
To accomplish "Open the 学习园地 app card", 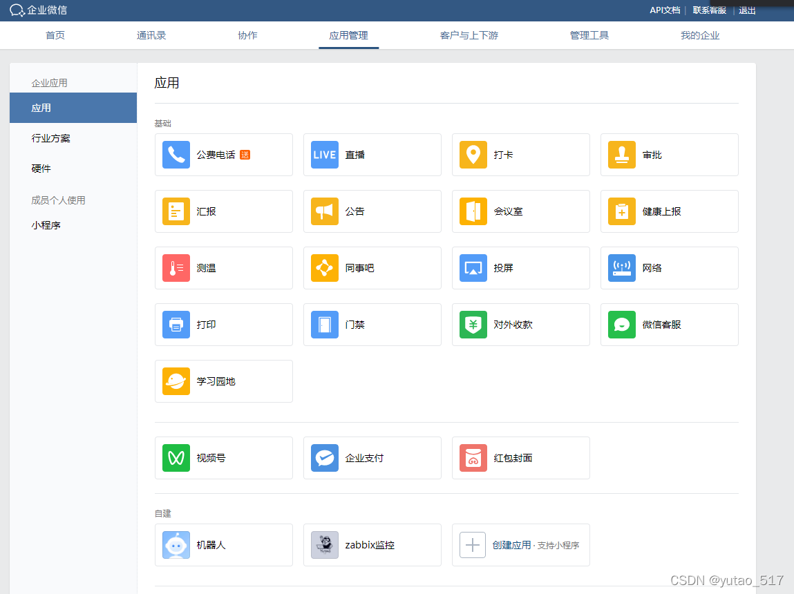I will [x=223, y=381].
